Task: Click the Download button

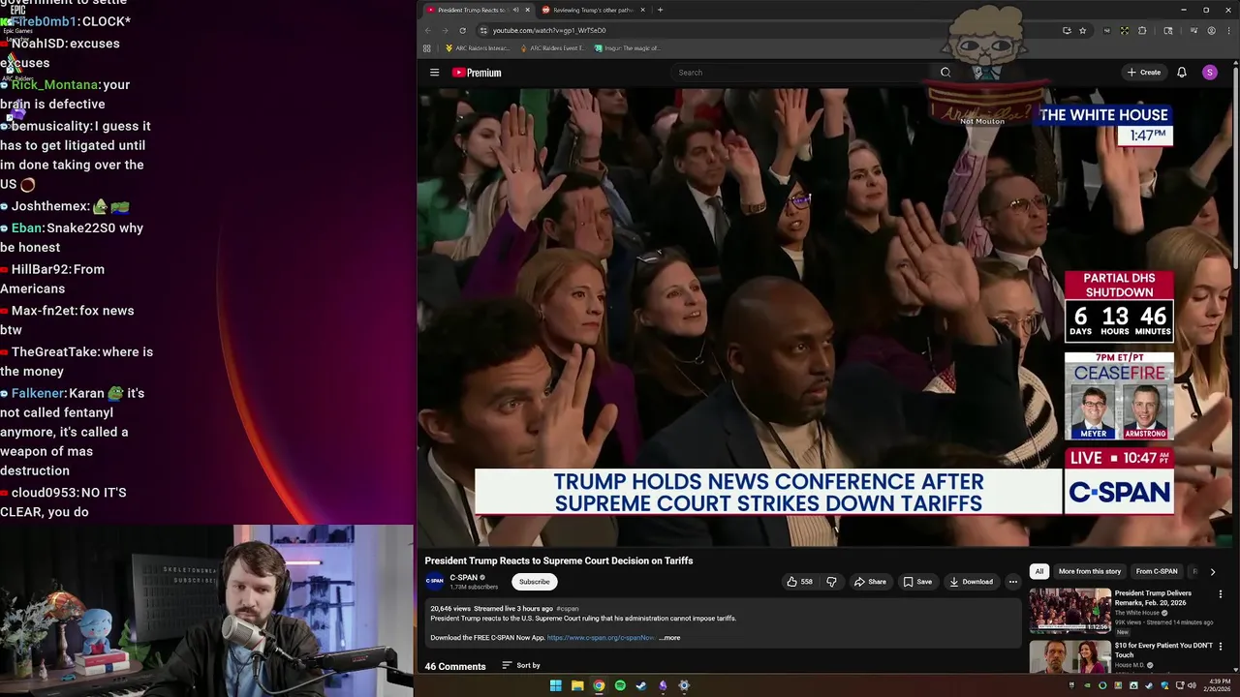Action: pos(971,582)
